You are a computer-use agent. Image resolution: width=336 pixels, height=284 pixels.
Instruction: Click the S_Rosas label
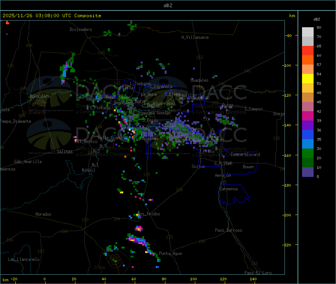pos(150,120)
